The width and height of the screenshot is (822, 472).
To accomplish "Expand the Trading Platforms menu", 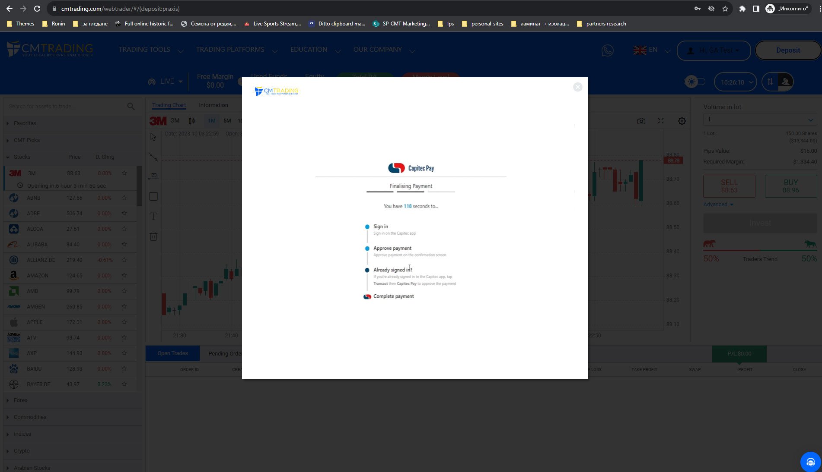I will tap(236, 50).
